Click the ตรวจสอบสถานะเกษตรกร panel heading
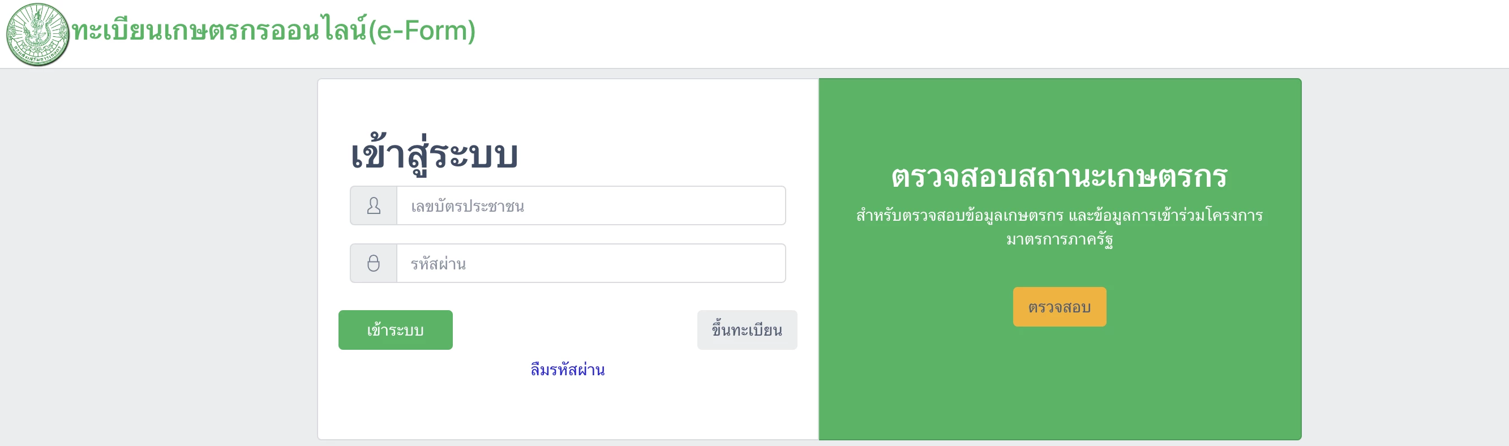This screenshot has height=446, width=1509. (1059, 176)
